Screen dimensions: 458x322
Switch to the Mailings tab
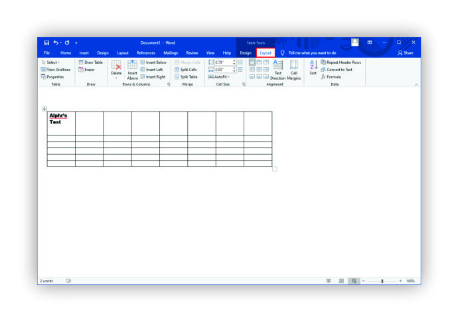click(171, 53)
